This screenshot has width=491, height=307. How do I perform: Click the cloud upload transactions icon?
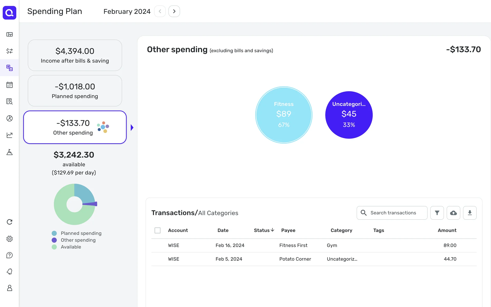(453, 213)
